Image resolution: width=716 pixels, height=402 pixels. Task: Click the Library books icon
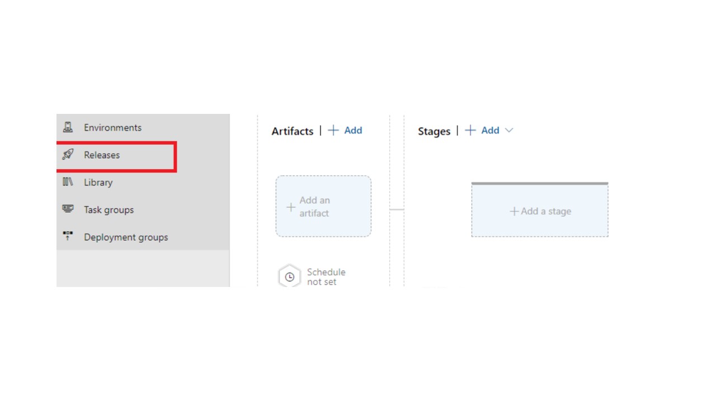[x=68, y=182]
